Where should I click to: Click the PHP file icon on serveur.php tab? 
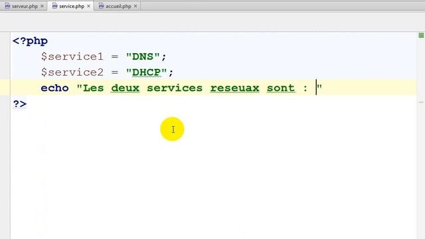click(x=7, y=6)
